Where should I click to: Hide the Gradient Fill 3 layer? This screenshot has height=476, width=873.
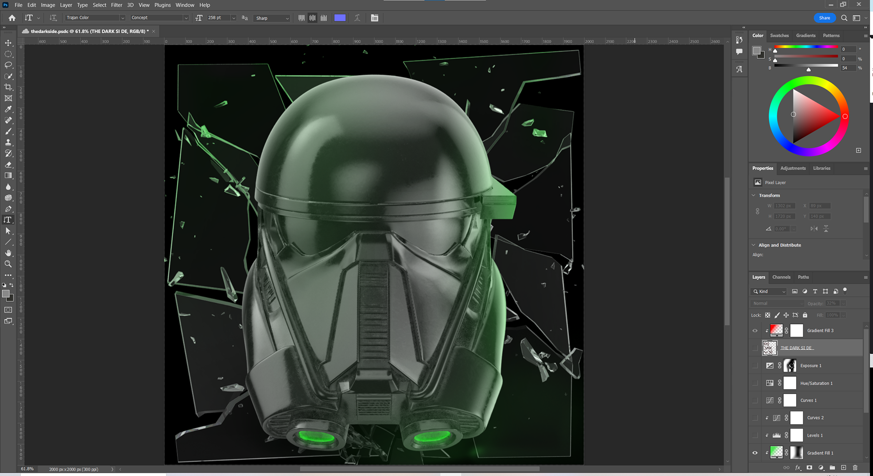(755, 331)
